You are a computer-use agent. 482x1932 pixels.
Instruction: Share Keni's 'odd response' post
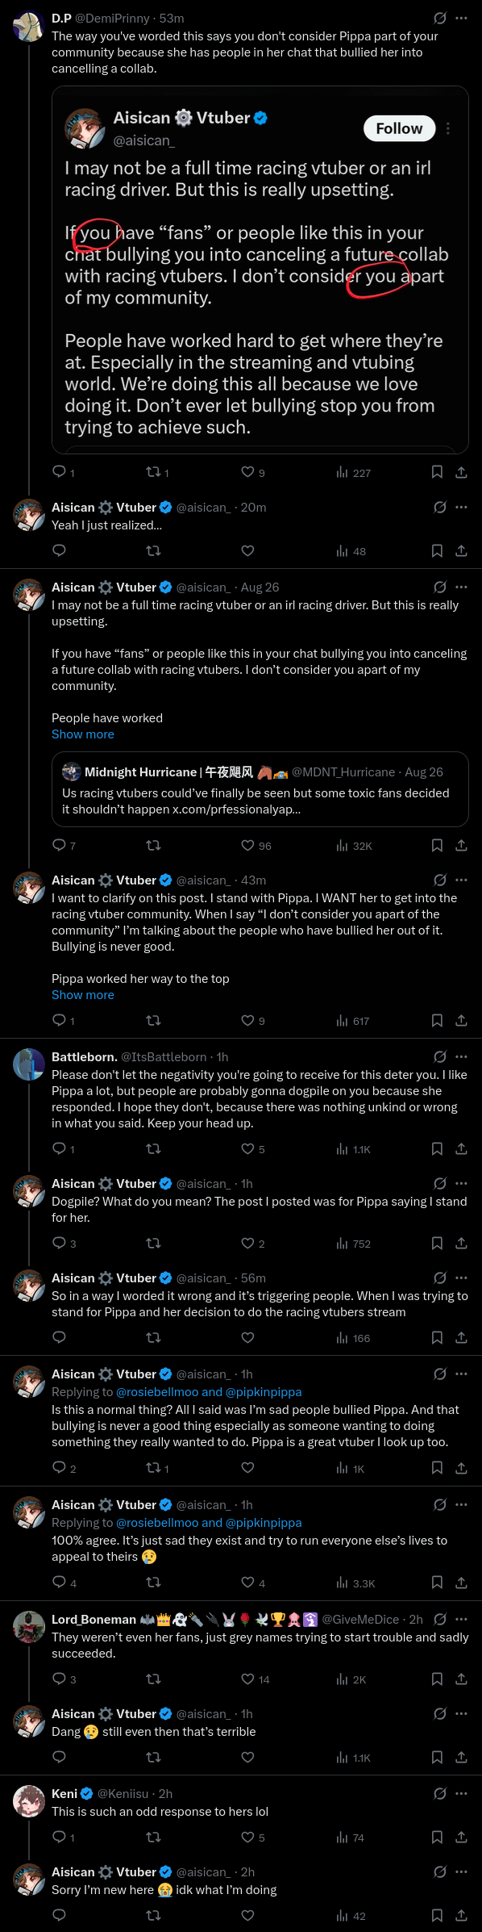461,1837
